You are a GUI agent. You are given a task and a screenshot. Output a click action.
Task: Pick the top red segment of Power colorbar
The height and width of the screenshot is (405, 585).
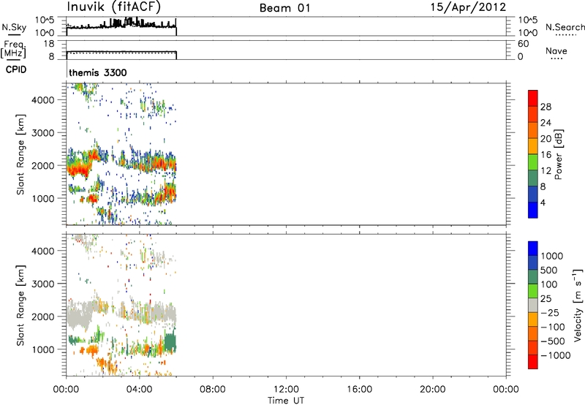tap(533, 99)
